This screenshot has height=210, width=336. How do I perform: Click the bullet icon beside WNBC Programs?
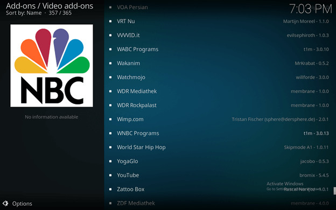[x=110, y=133]
